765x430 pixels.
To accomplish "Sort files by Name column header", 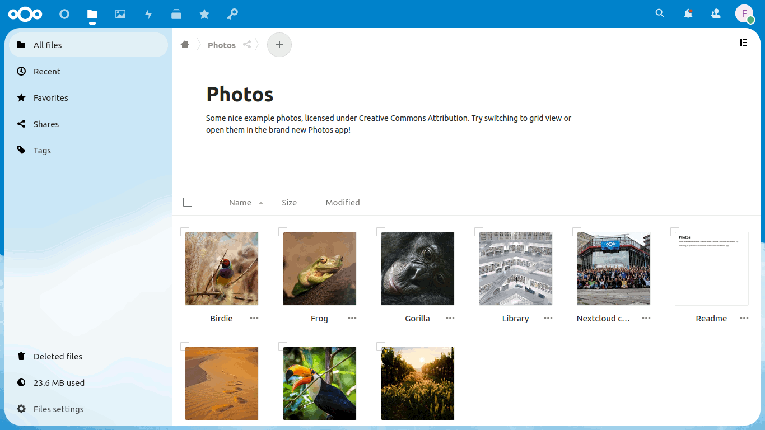I will click(x=240, y=203).
